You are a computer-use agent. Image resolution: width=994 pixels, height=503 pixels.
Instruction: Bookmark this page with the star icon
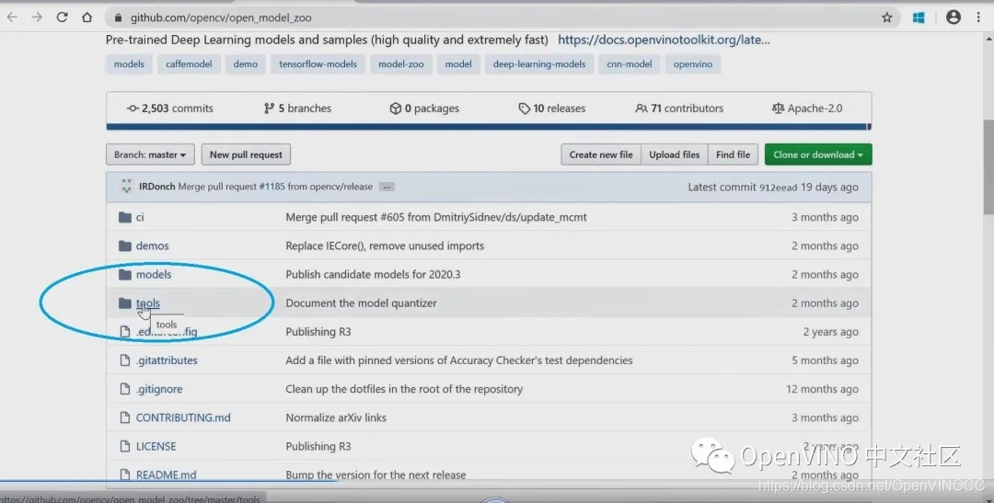pos(887,17)
